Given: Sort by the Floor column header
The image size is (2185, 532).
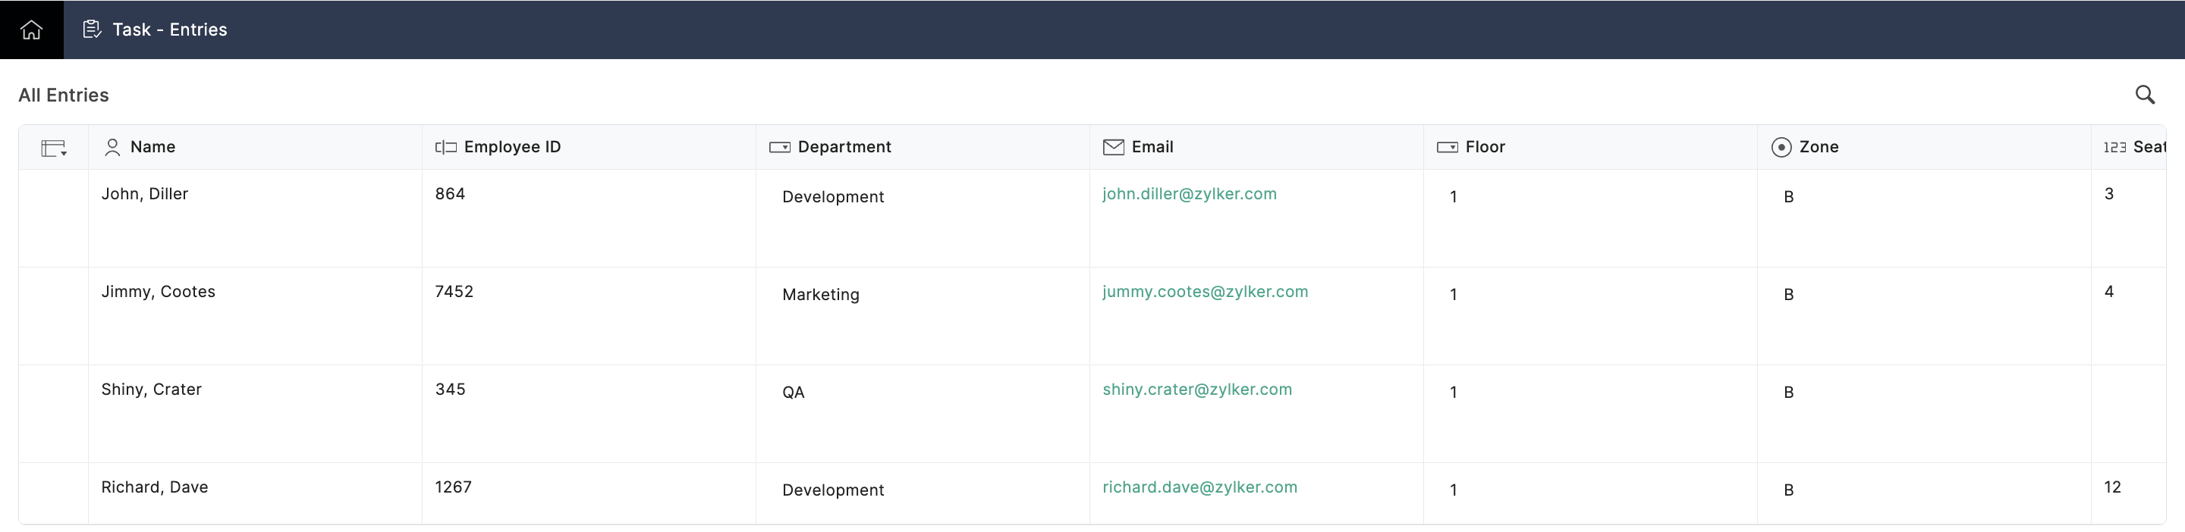Looking at the screenshot, I should (1485, 146).
